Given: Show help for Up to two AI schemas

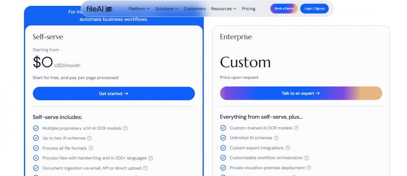Looking at the screenshot, I should point(89,138).
